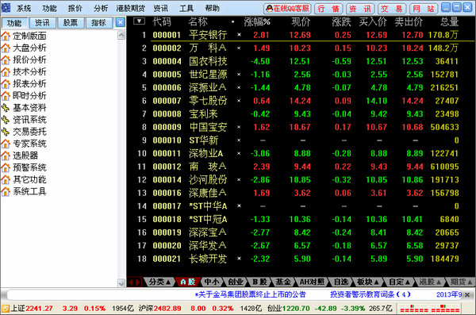Click the house icon beside 定制版面
Image resolution: width=476 pixels, height=315 pixels.
tap(6, 36)
